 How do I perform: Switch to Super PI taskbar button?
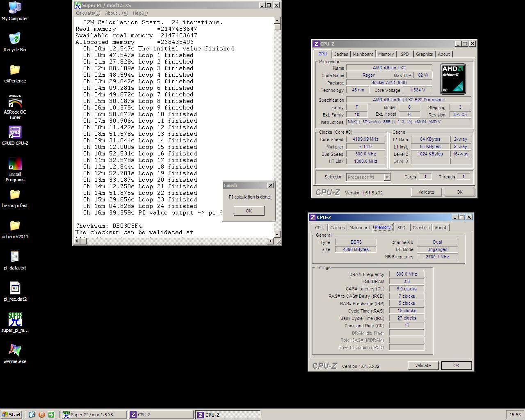(x=94, y=415)
